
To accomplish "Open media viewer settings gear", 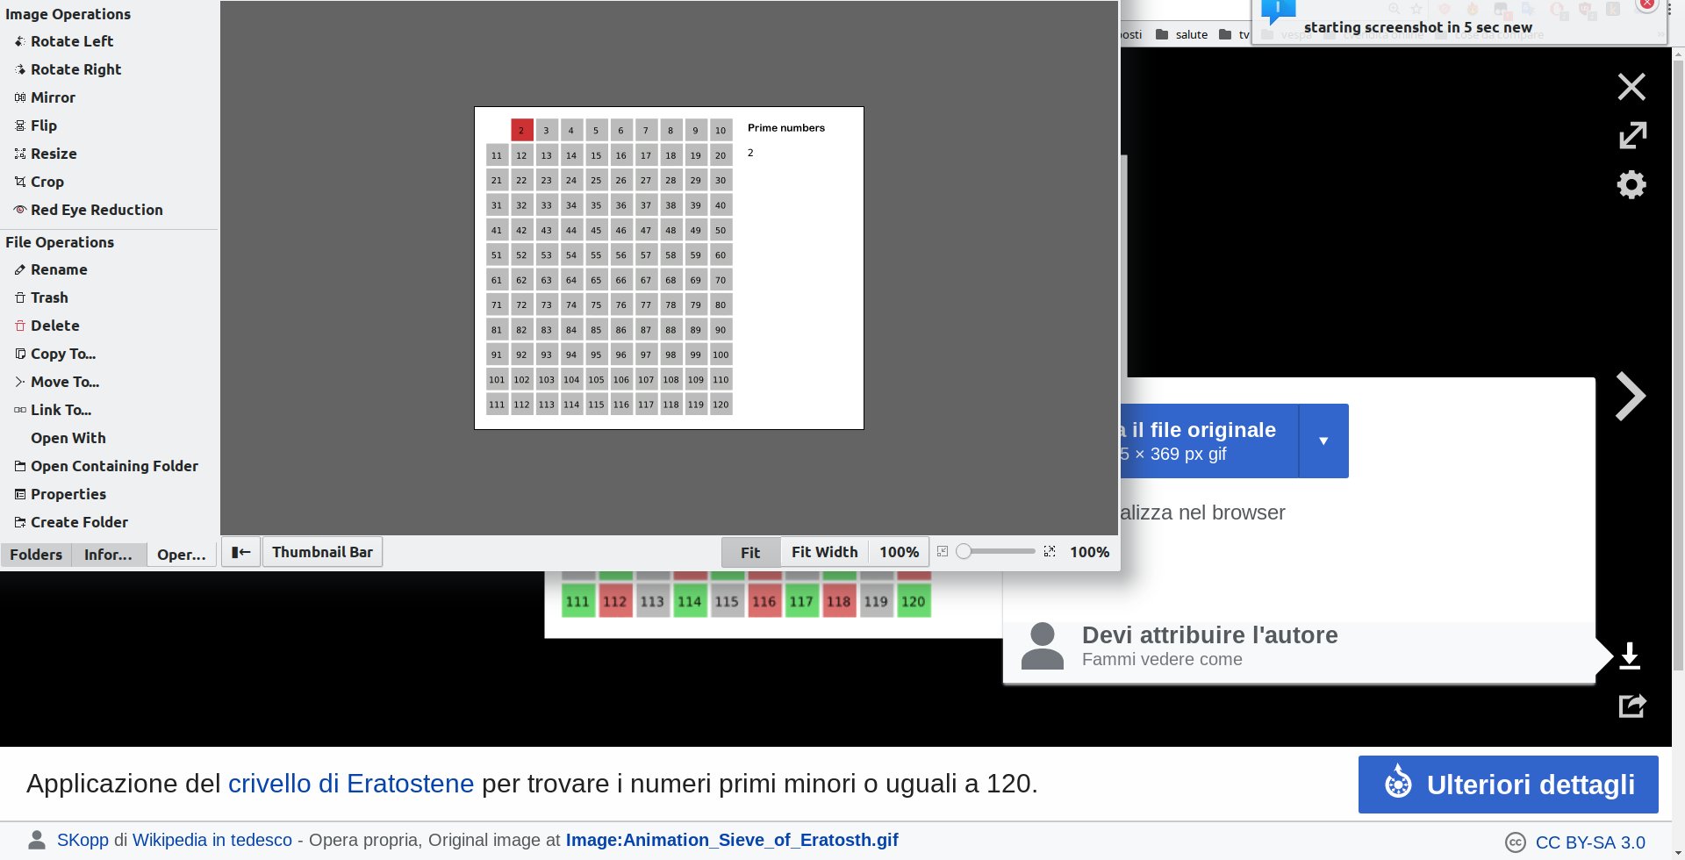I will 1631,184.
